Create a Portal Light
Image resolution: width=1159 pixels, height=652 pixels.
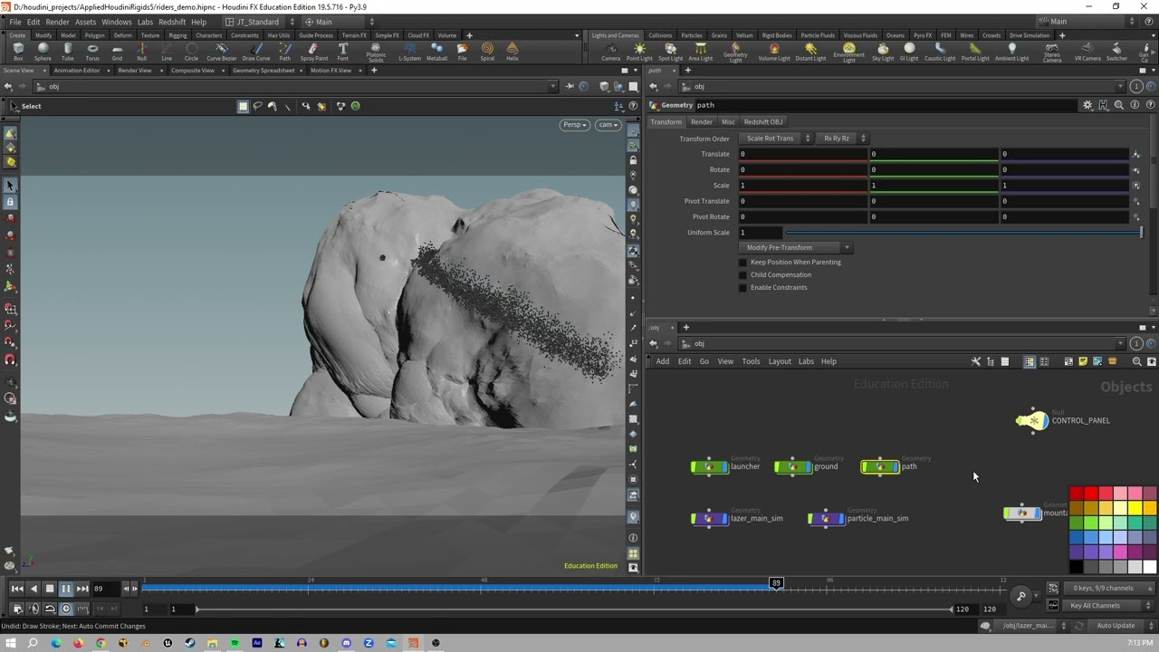tap(975, 52)
